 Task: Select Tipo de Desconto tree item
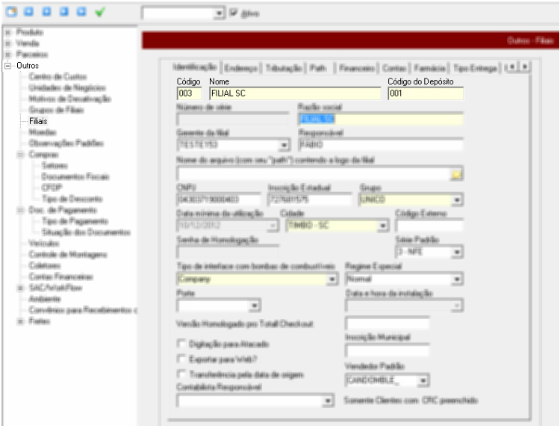coord(72,199)
